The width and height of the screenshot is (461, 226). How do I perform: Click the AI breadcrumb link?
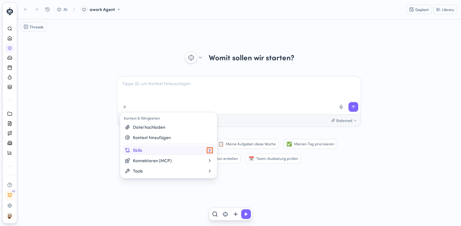(x=62, y=9)
